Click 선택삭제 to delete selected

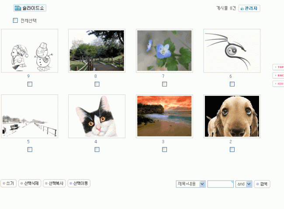30,183
